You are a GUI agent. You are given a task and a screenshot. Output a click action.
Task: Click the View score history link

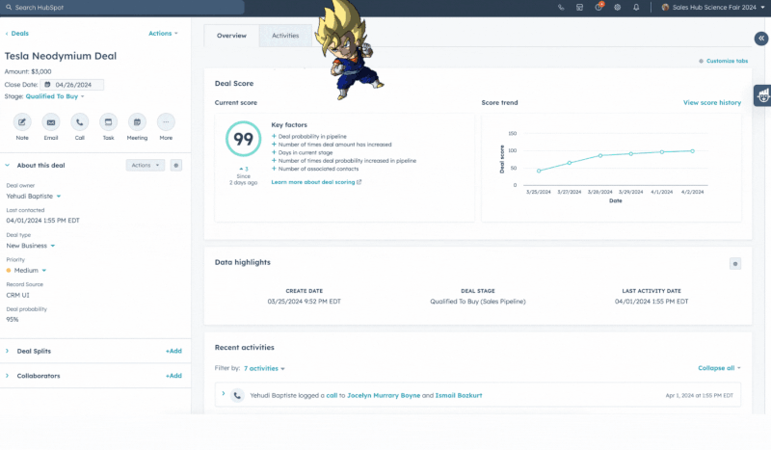(x=712, y=102)
